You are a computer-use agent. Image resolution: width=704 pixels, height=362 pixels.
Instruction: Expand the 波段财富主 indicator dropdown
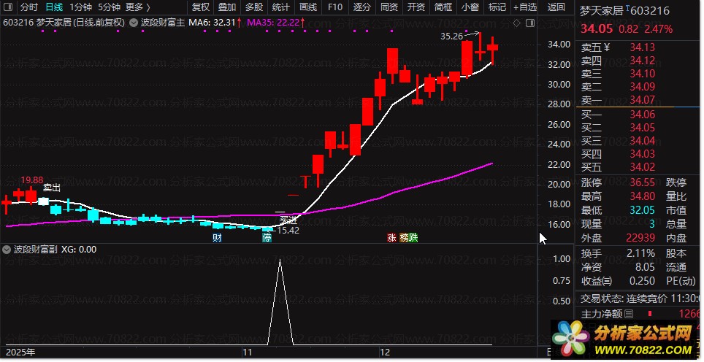(134, 23)
